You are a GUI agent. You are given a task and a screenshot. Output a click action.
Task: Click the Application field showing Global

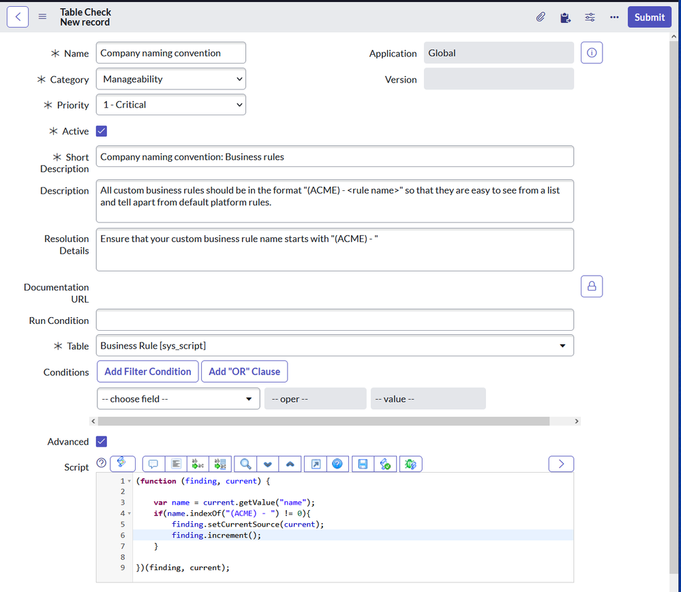(499, 53)
